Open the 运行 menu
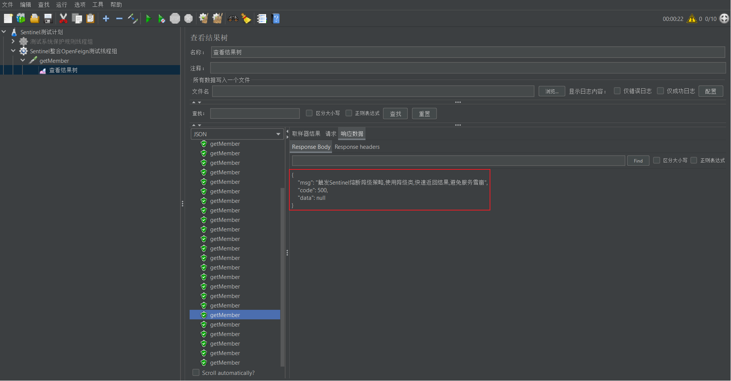This screenshot has height=381, width=731. [x=61, y=5]
